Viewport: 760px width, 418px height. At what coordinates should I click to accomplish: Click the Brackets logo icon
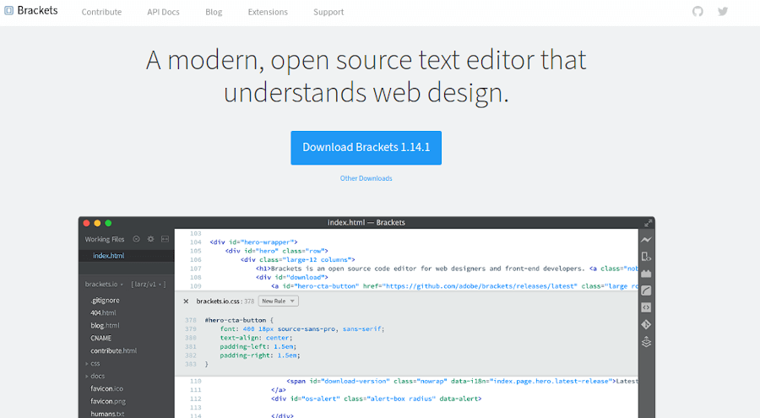tap(8, 10)
